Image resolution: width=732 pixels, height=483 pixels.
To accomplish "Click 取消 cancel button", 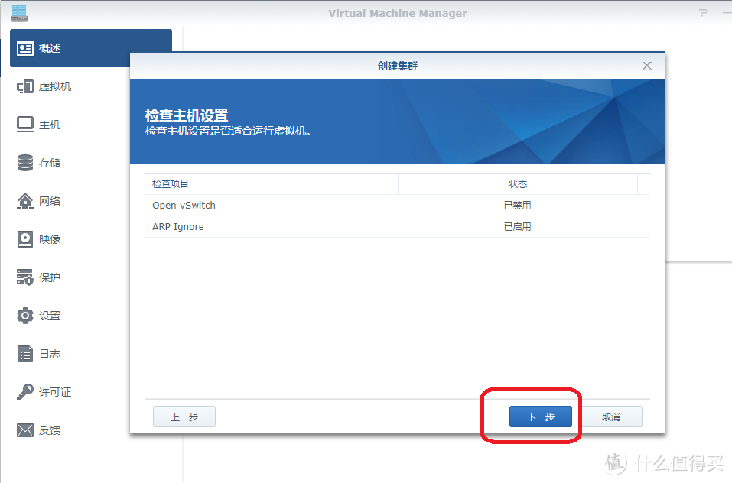I will click(611, 417).
